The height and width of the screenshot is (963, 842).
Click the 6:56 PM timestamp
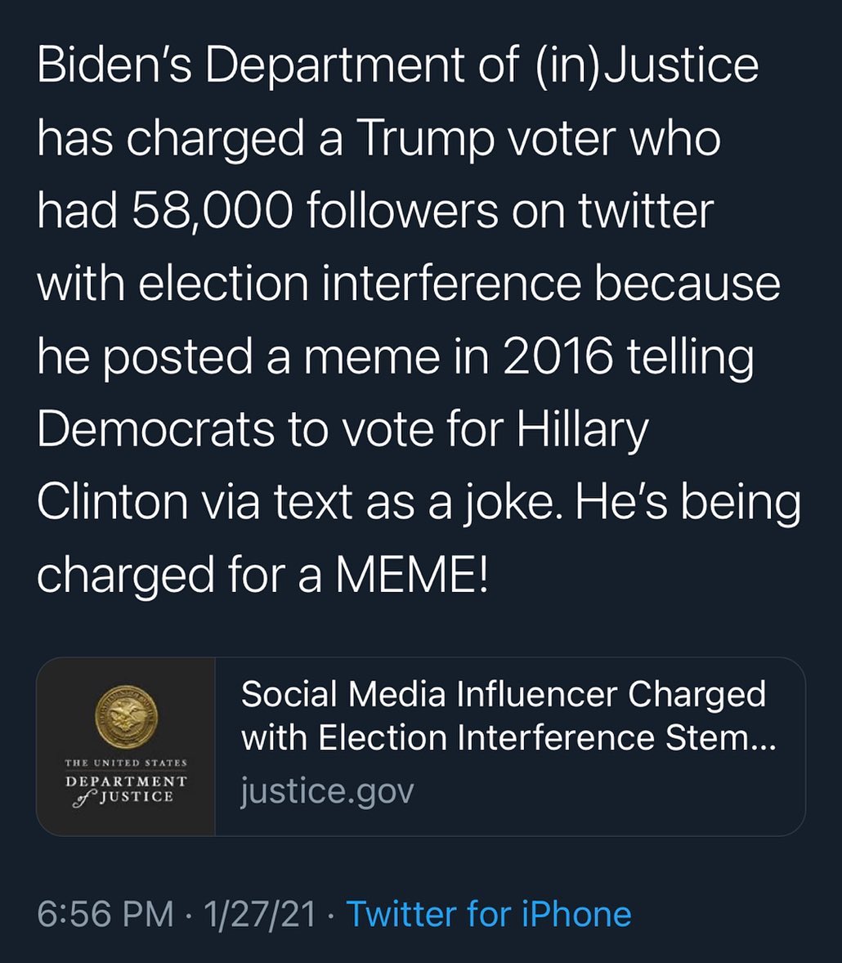(x=105, y=914)
